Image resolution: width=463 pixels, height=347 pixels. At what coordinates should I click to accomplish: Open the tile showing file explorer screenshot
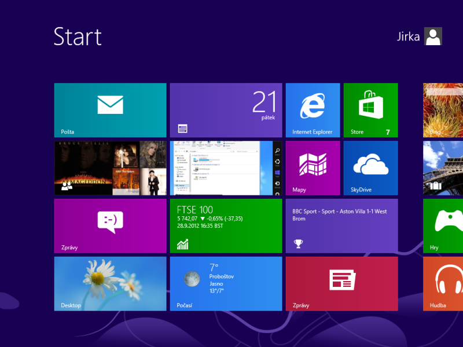pyautogui.click(x=226, y=168)
